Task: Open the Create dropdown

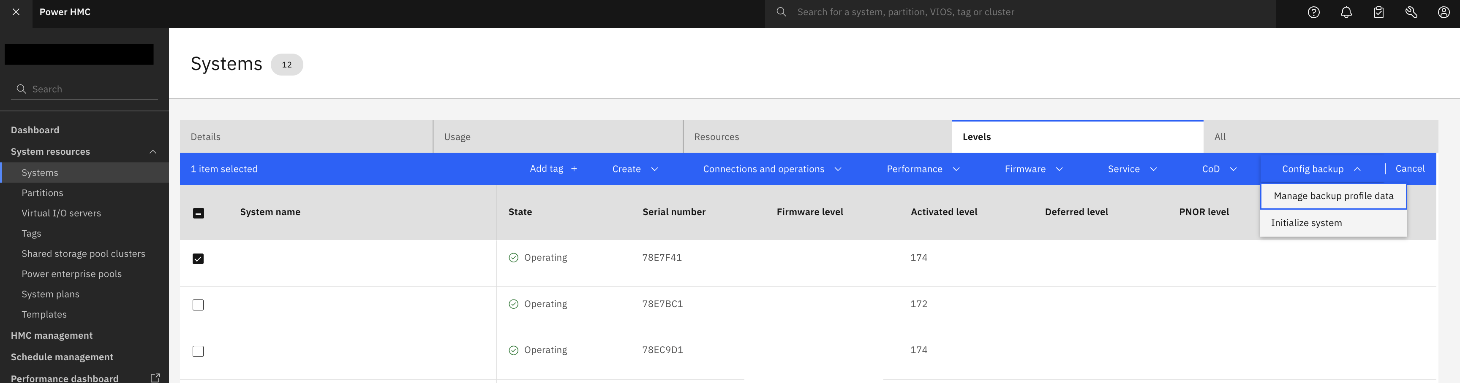Action: [635, 169]
